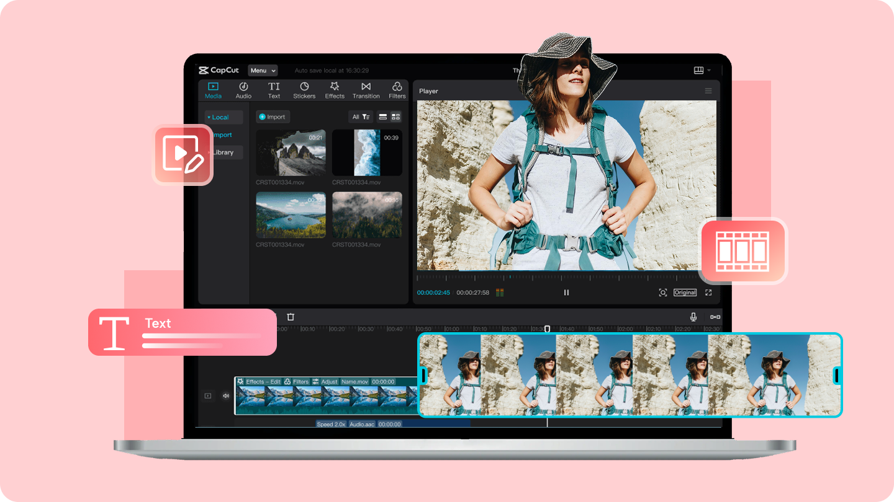
Task: Open the Transition panel
Action: point(366,90)
